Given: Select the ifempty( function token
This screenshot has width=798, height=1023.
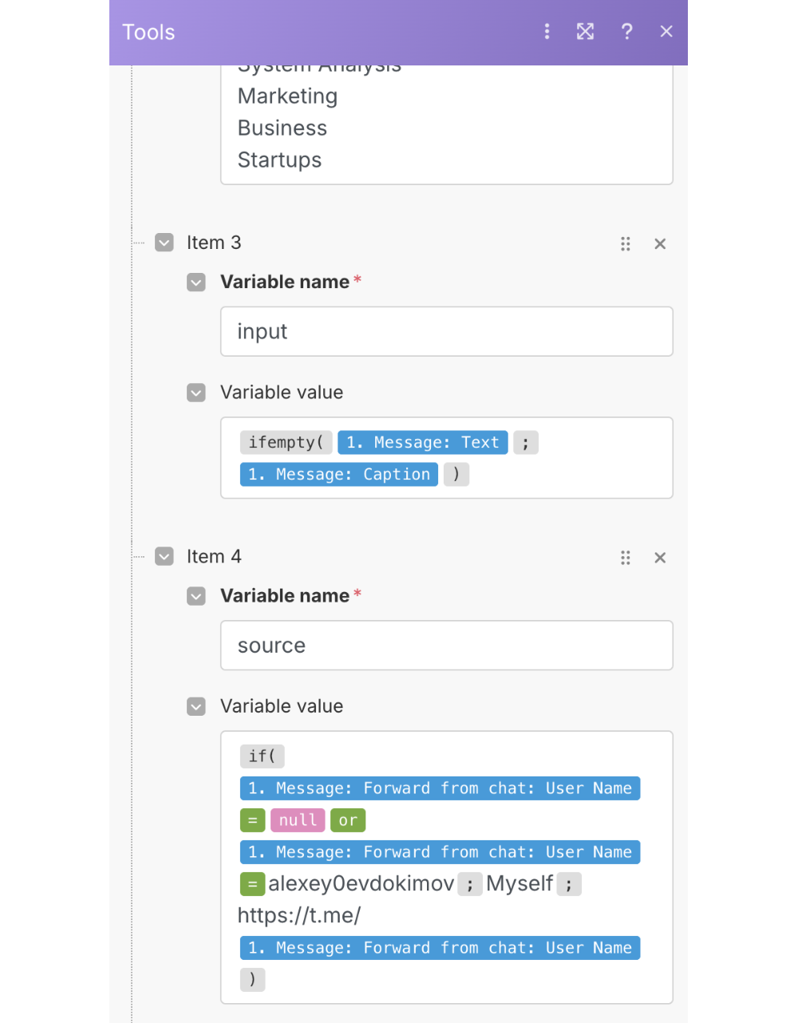Looking at the screenshot, I should [286, 443].
